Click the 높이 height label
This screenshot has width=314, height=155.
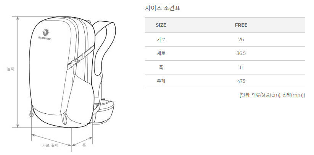pyautogui.click(x=11, y=69)
